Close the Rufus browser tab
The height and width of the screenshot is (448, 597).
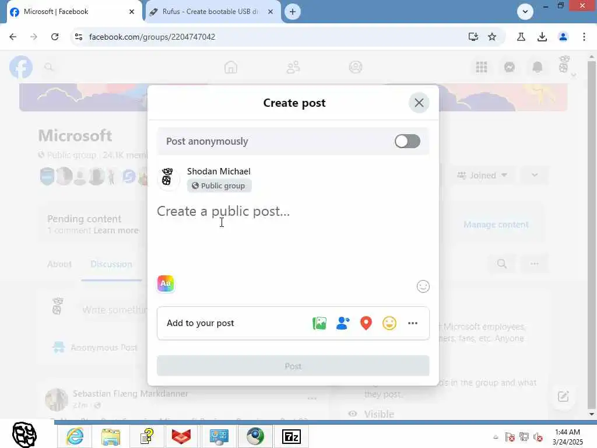pyautogui.click(x=271, y=12)
